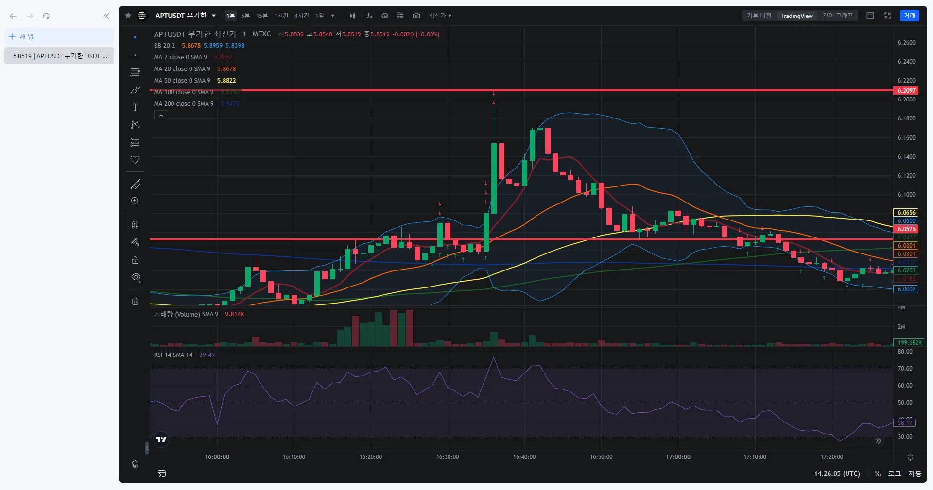933x490 pixels.
Task: Open the fx indicators menu
Action: pyautogui.click(x=369, y=16)
